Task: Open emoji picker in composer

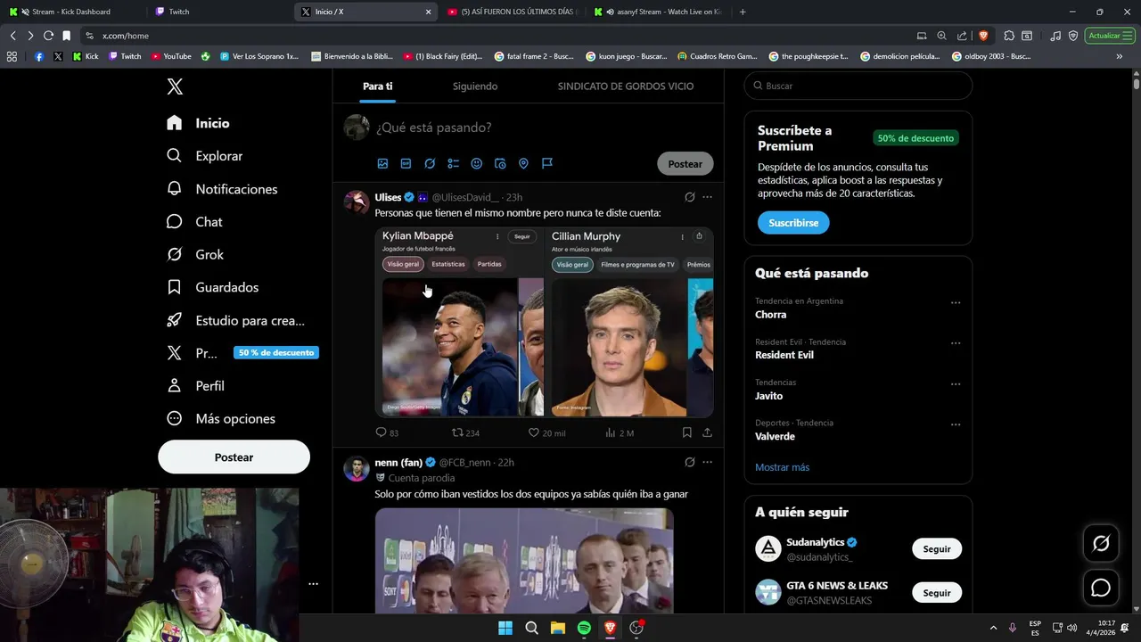Action: (477, 163)
